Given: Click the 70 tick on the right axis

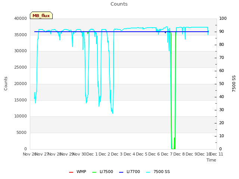Looking at the screenshot, I should pos(221,57).
